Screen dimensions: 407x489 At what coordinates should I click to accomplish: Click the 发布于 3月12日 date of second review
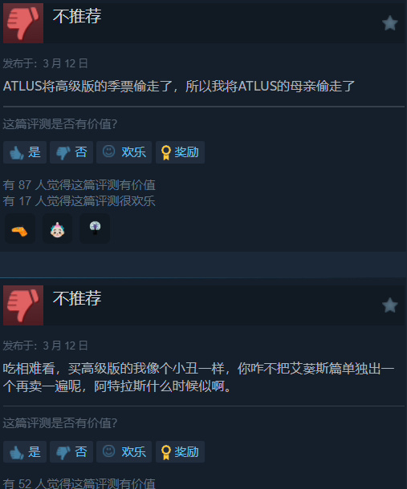click(45, 346)
